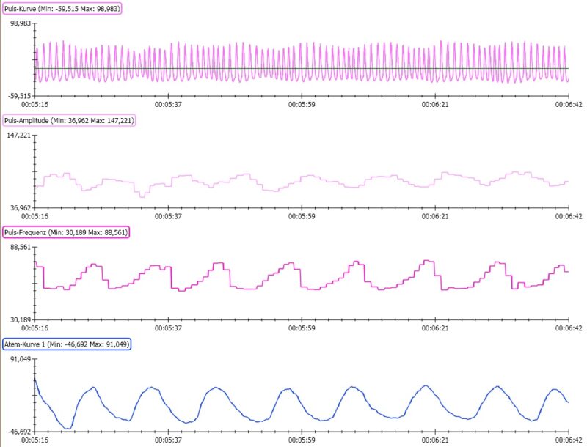Click the -46,692 value on Atem-Kurve axis

tap(18, 432)
